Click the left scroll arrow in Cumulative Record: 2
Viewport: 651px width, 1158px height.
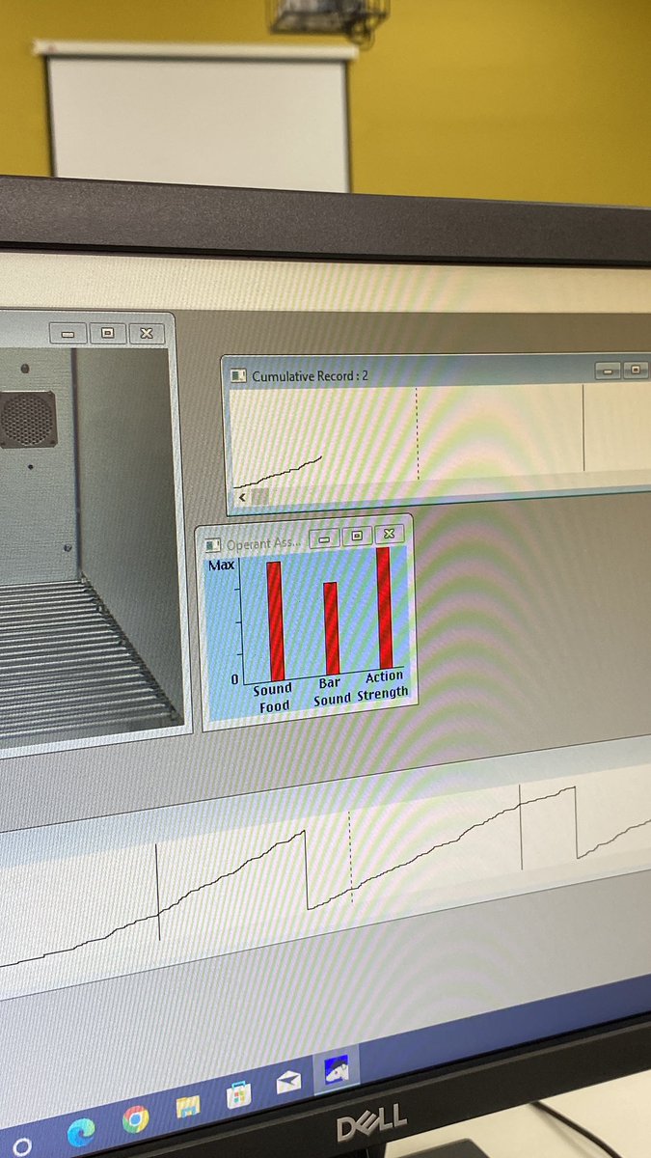point(242,497)
